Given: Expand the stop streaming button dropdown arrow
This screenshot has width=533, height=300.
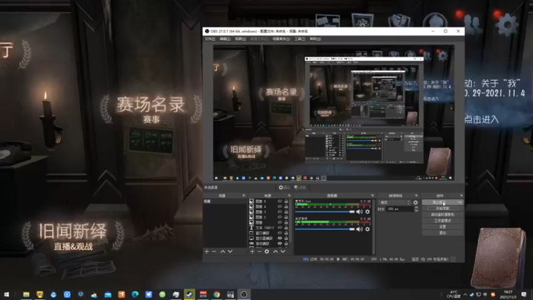Looking at the screenshot, I should point(460,203).
